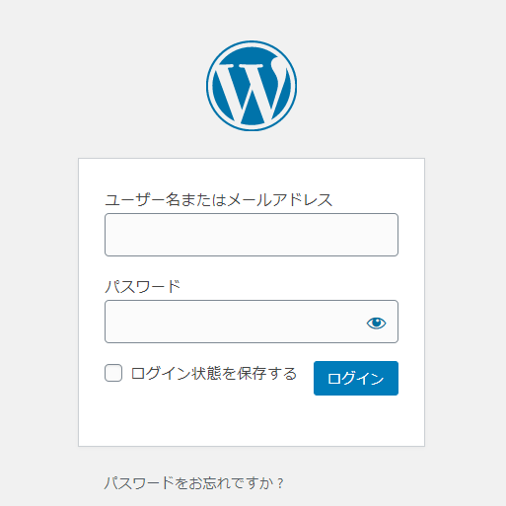Place cursor in the username or email box

[x=252, y=235]
